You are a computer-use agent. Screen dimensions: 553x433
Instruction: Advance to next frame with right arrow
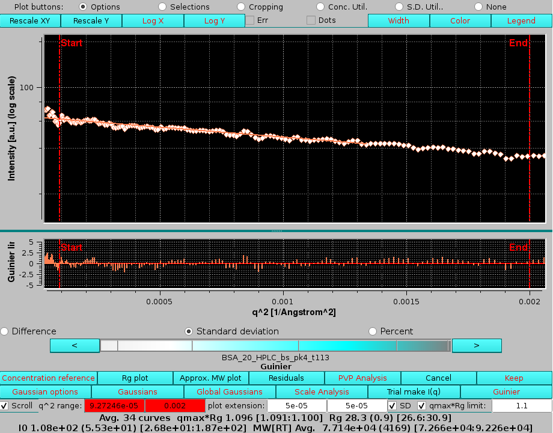tap(477, 345)
